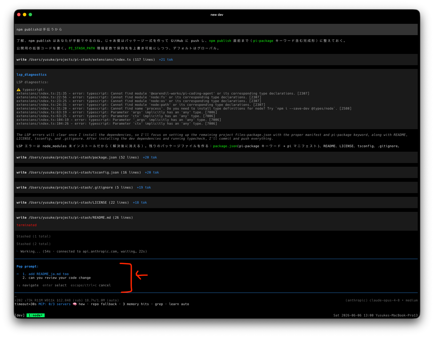The width and height of the screenshot is (434, 337).
Task: Click the write extensions/index.ts row
Action: 216,59
